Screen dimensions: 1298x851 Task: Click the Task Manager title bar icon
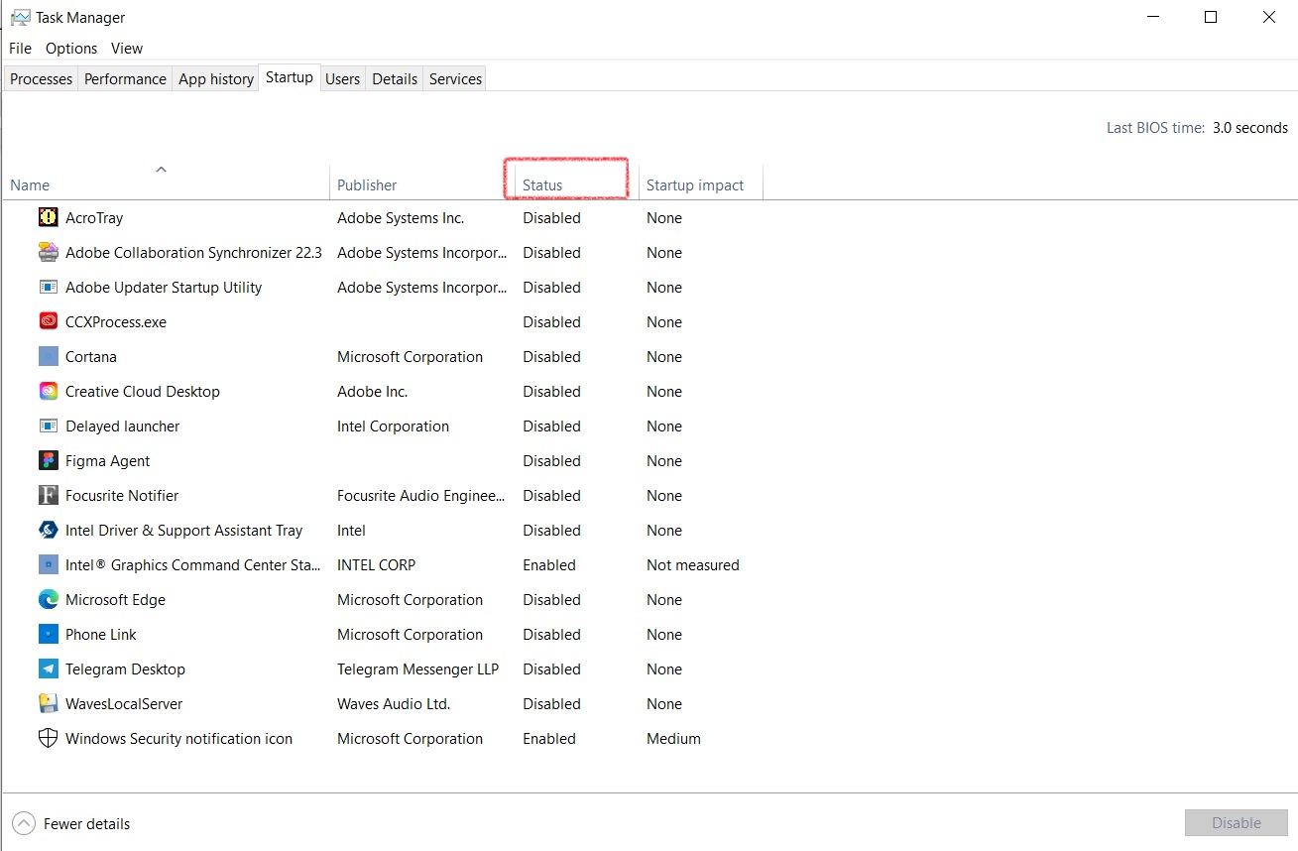(20, 18)
